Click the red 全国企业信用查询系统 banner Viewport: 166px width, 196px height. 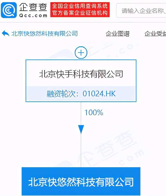tap(80, 10)
